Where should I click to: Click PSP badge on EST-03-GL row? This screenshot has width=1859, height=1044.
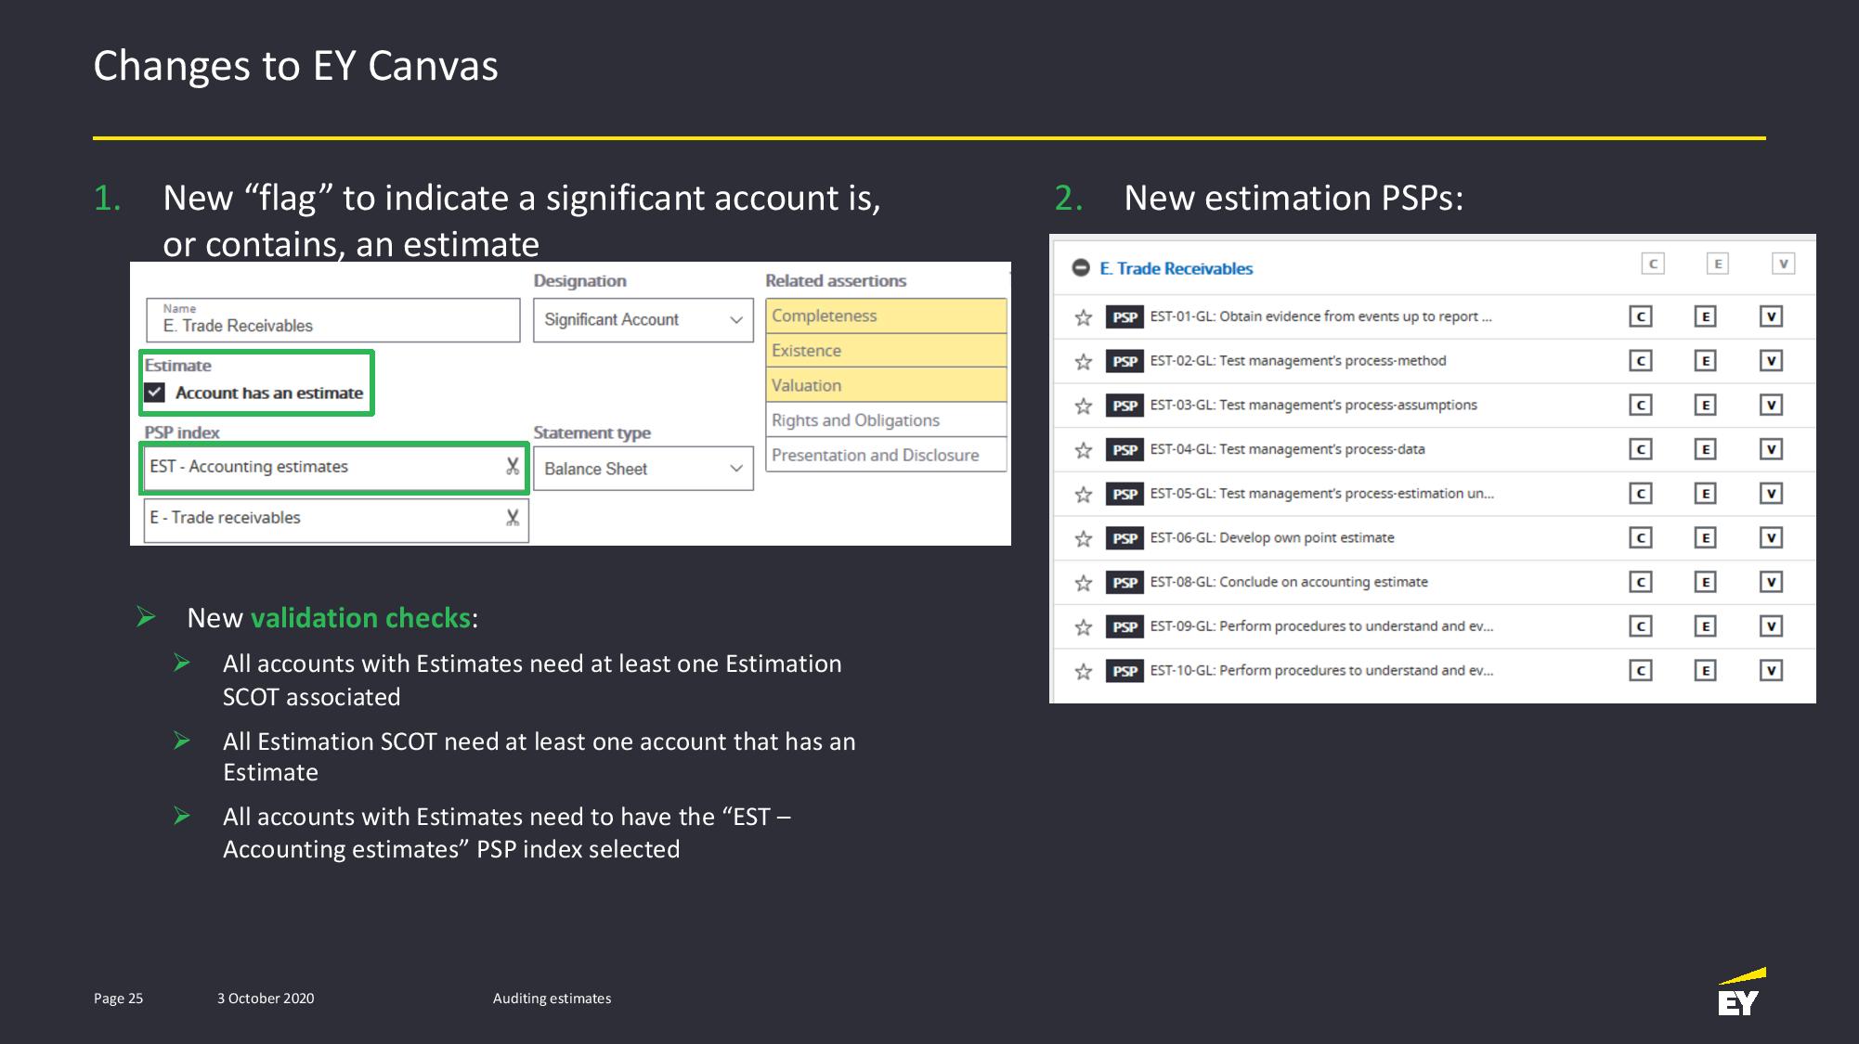(1124, 406)
